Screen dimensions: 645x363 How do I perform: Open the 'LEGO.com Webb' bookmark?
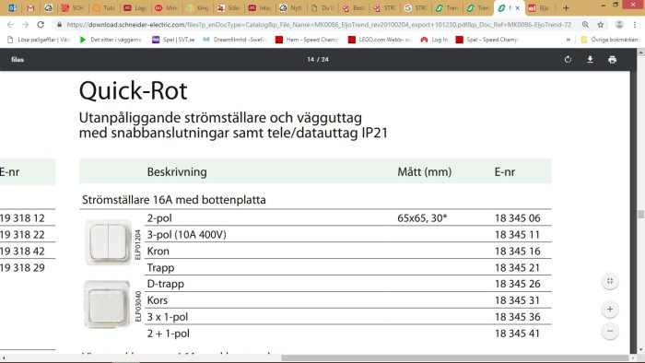(x=380, y=40)
